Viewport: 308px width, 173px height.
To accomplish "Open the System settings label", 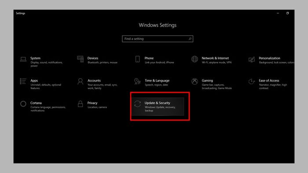I will pyautogui.click(x=35, y=58).
